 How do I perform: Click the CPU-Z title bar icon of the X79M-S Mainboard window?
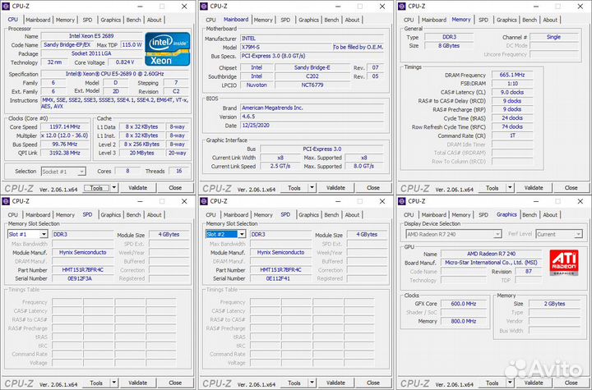pos(204,7)
